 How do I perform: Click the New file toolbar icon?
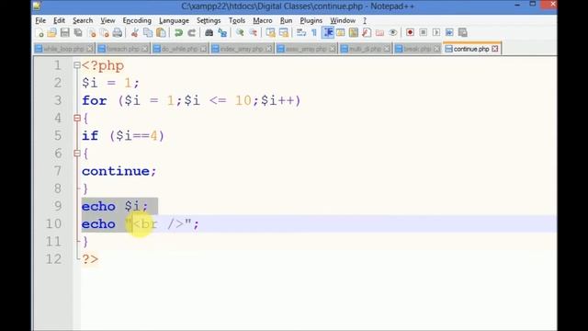(x=39, y=33)
